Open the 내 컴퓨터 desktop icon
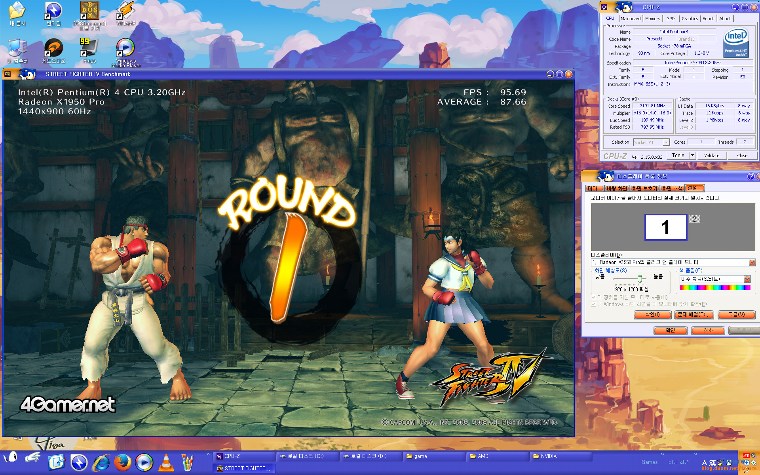The width and height of the screenshot is (760, 475). (x=17, y=51)
